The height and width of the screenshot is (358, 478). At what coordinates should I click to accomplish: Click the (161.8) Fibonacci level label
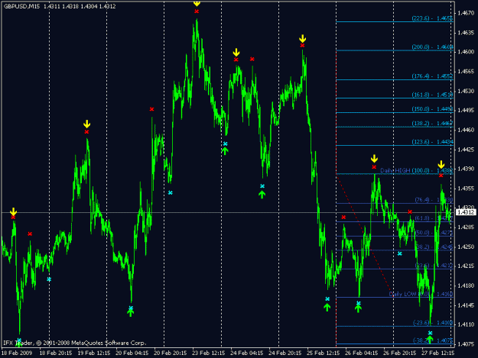[432, 95]
